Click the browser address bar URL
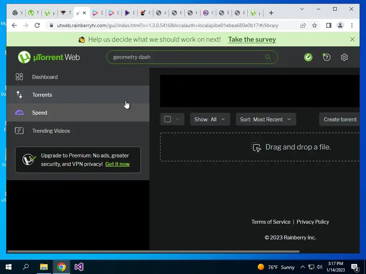The height and width of the screenshot is (274, 366). coord(168,25)
